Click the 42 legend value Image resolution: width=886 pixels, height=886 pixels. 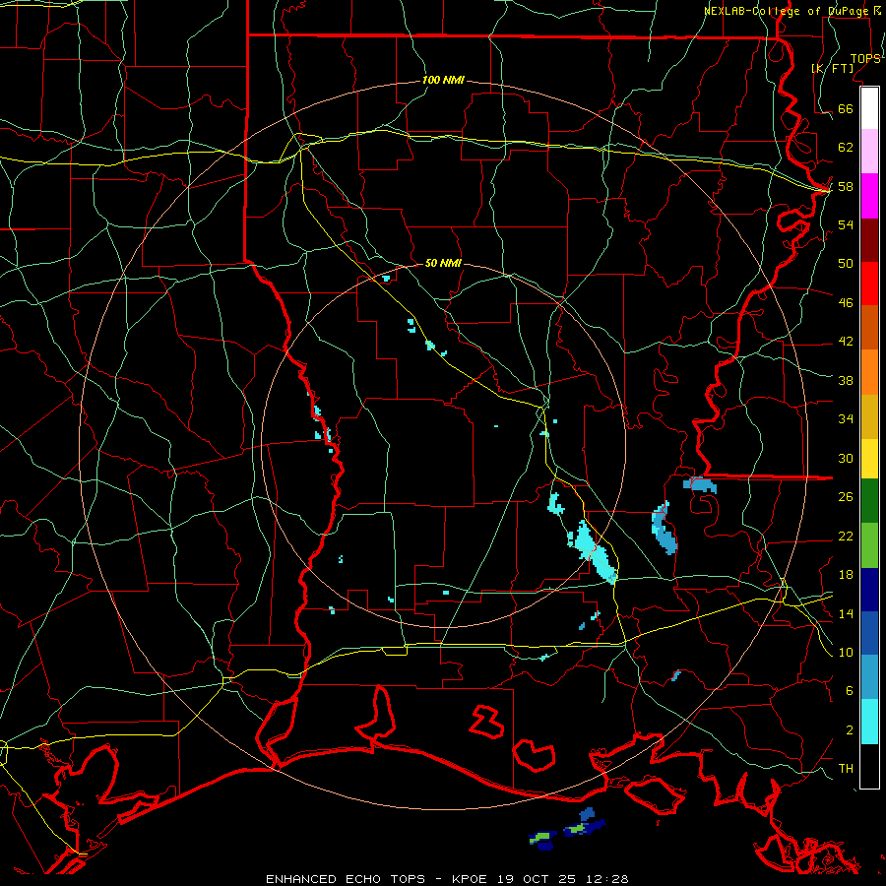click(846, 342)
